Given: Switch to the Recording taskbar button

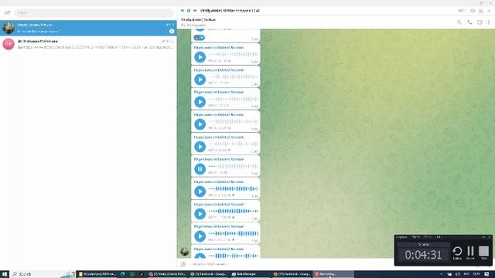Looking at the screenshot, I should (333, 274).
